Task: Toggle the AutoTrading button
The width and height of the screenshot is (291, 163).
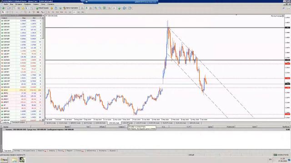Action: click(70, 8)
